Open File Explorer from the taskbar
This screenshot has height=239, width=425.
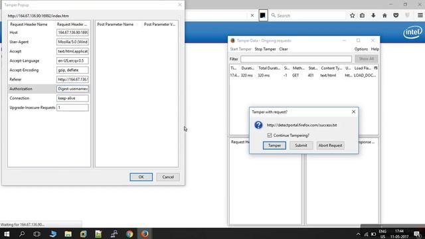68,234
